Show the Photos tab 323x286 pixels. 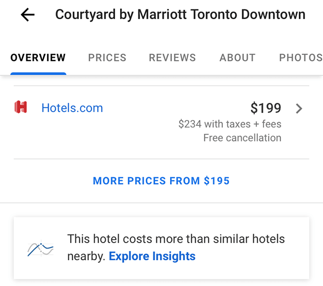pos(301,58)
